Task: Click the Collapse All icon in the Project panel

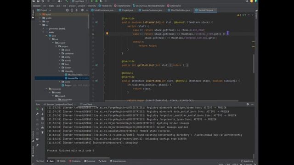Action: pyautogui.click(x=77, y=10)
